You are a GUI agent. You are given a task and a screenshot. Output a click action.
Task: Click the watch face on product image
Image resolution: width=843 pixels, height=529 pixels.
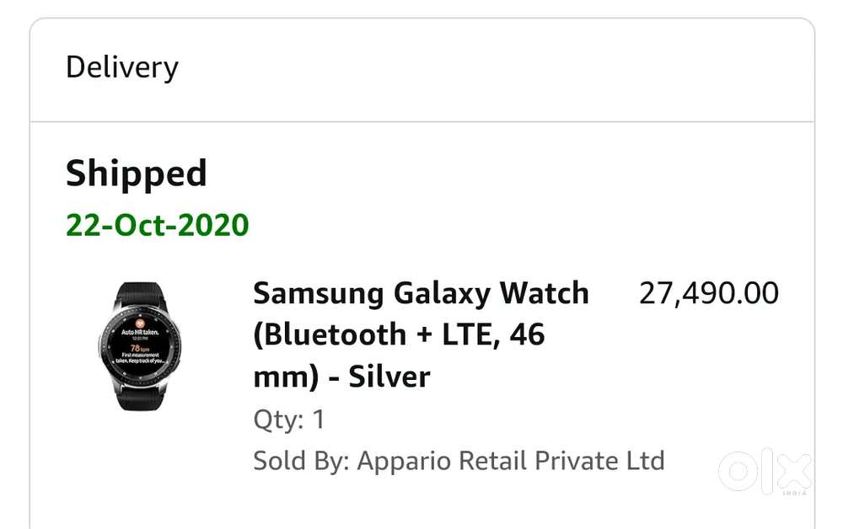(x=140, y=345)
